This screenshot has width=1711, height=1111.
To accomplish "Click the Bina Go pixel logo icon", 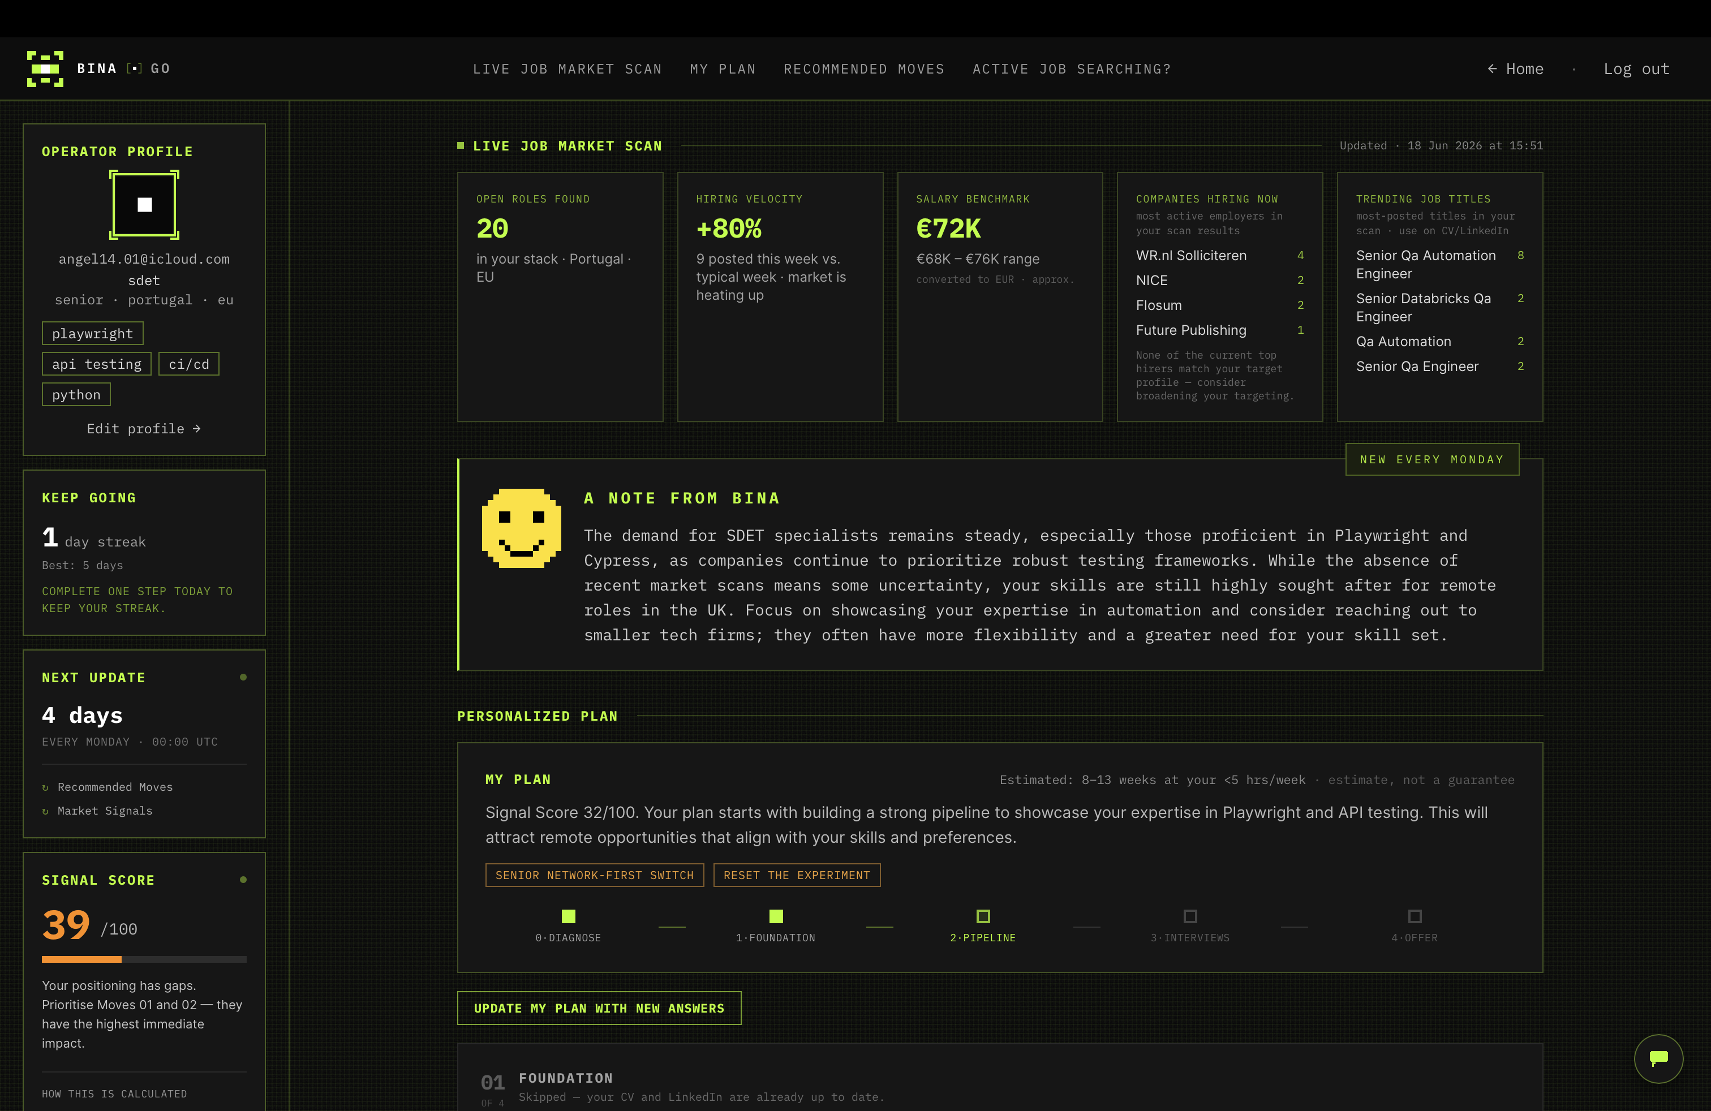I will (45, 69).
